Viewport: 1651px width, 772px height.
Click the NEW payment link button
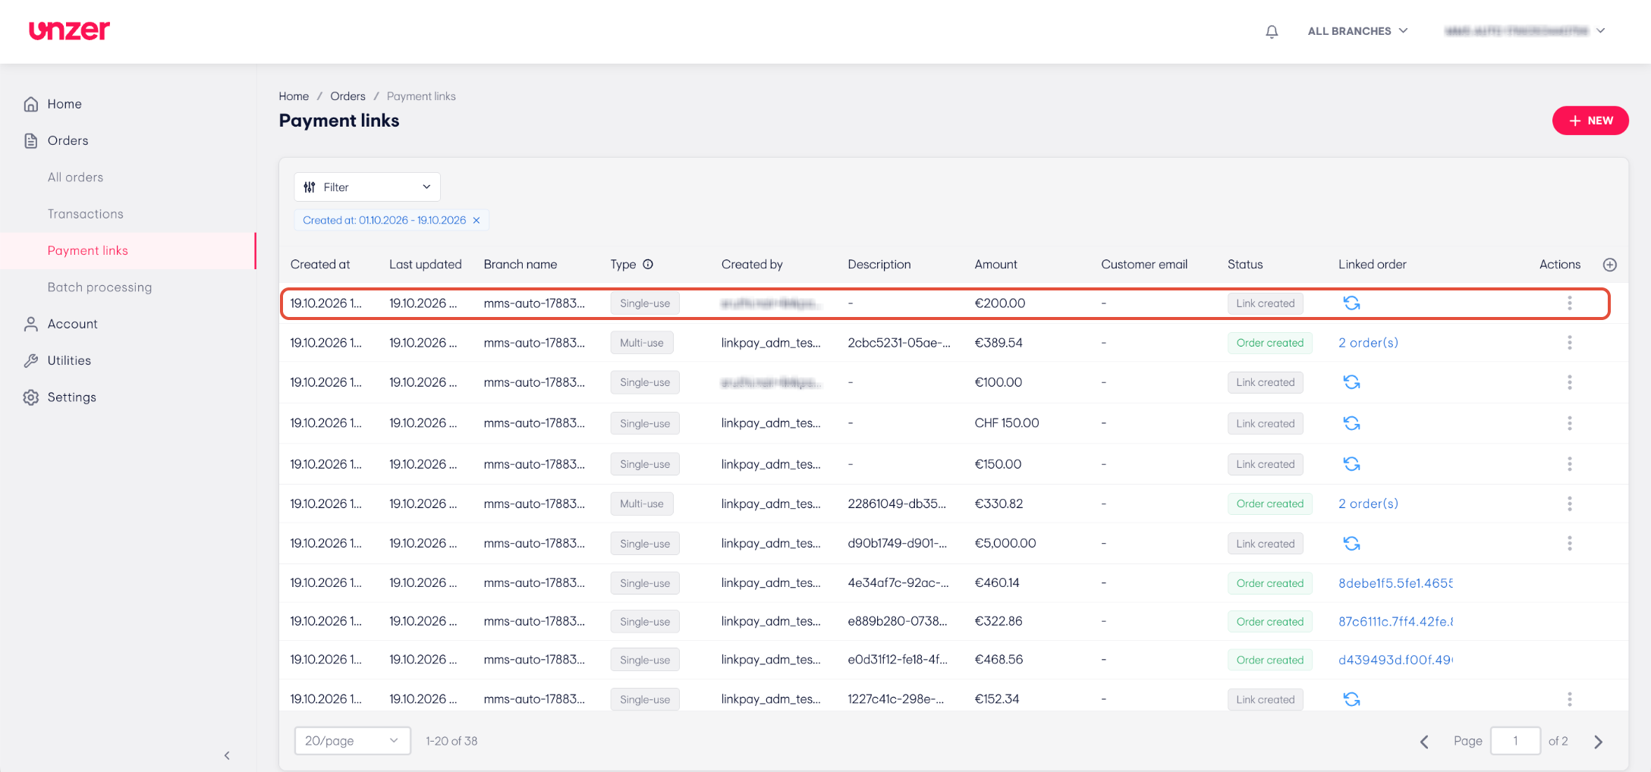click(1590, 121)
